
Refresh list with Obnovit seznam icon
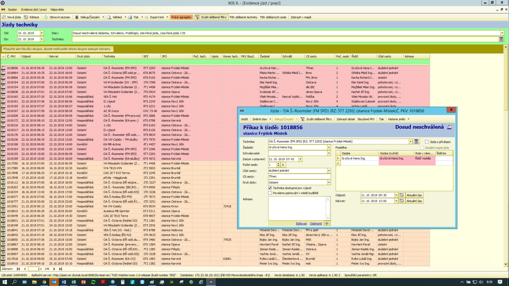[46, 17]
